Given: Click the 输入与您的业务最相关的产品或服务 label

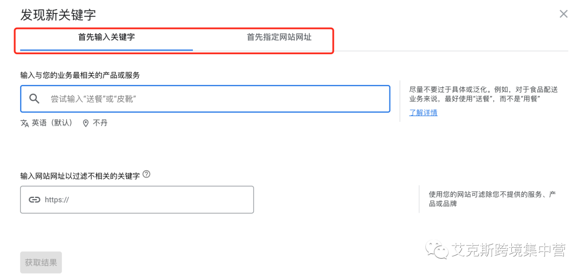Looking at the screenshot, I should click(83, 75).
